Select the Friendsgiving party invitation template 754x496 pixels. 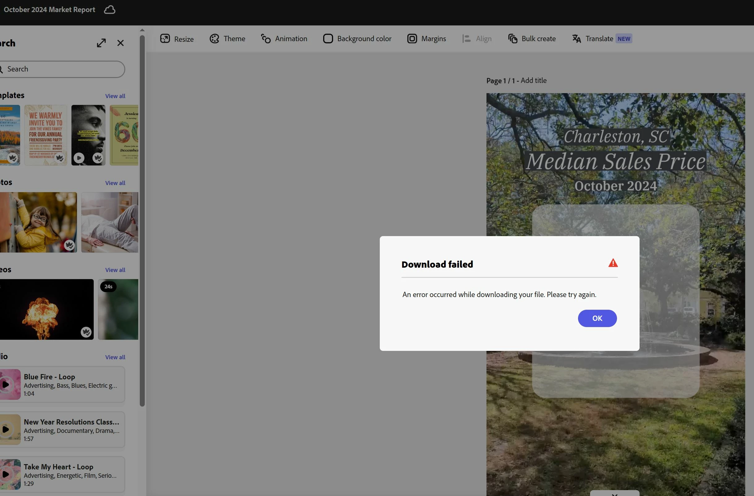click(x=46, y=135)
